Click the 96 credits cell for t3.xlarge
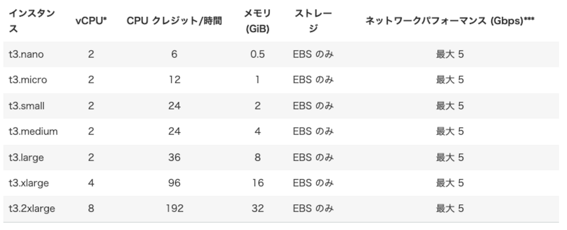The image size is (567, 230). (174, 183)
